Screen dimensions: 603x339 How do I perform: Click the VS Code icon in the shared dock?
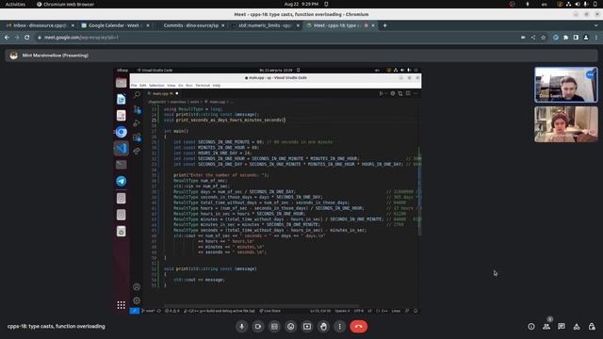pyautogui.click(x=122, y=149)
